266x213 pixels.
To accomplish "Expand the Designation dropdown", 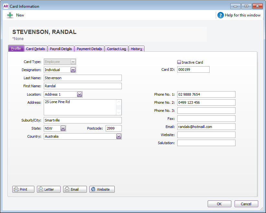I will point(73,70).
